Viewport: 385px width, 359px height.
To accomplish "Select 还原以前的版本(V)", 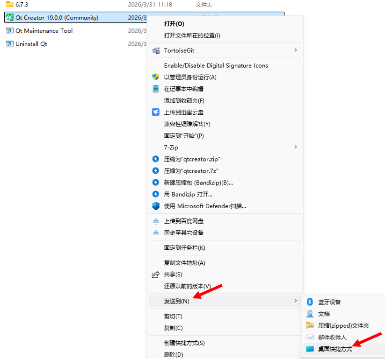I will 187,286.
